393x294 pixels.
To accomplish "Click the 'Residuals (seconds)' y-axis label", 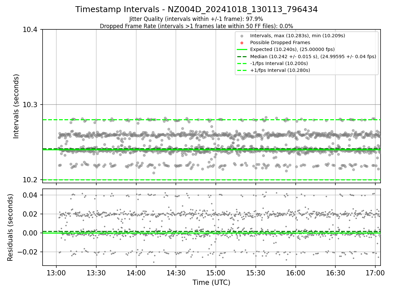I will tap(10, 227).
